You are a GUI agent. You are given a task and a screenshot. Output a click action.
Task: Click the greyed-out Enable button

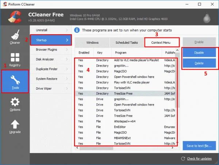point(199,42)
